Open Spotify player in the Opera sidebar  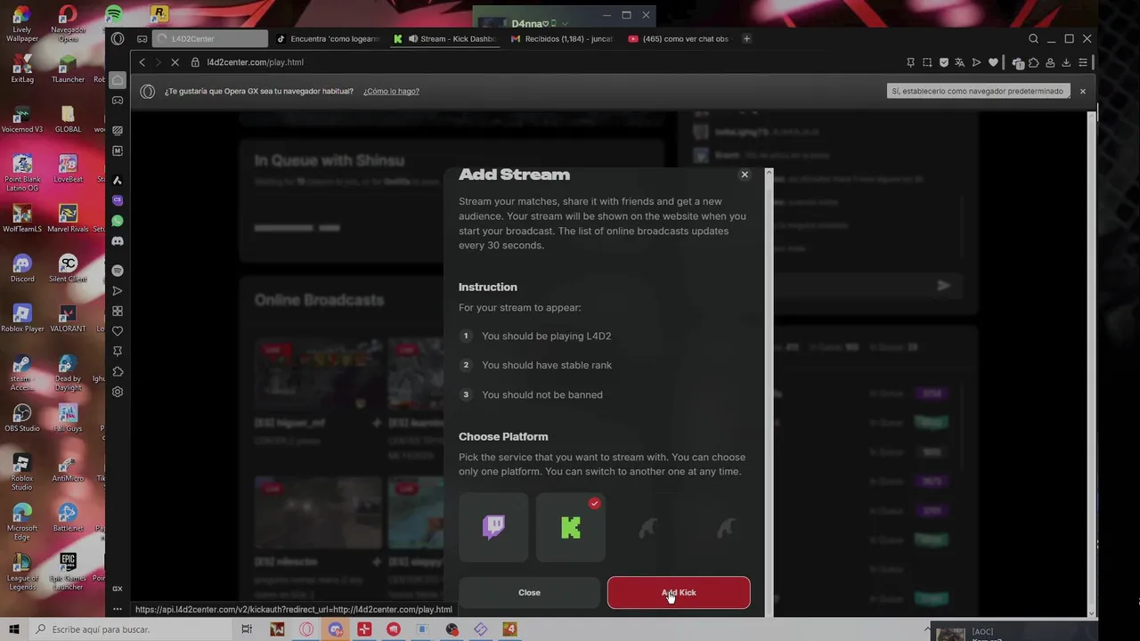(x=118, y=271)
